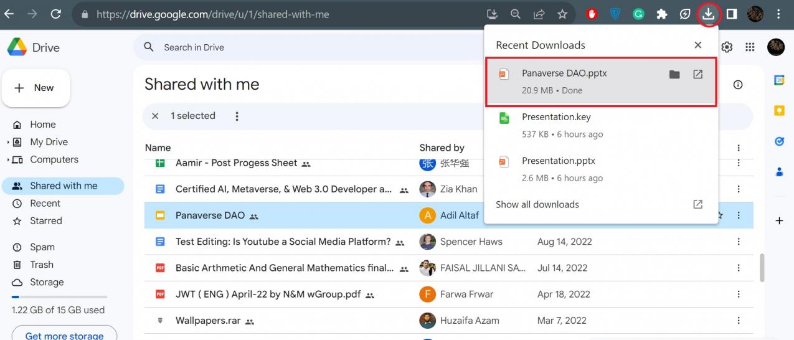Image resolution: width=794 pixels, height=340 pixels.
Task: Share this page icon in address bar
Action: pyautogui.click(x=539, y=14)
